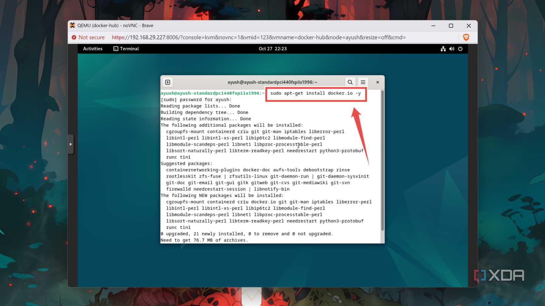545x306 pixels.
Task: Close the terminal window
Action: tap(377, 82)
